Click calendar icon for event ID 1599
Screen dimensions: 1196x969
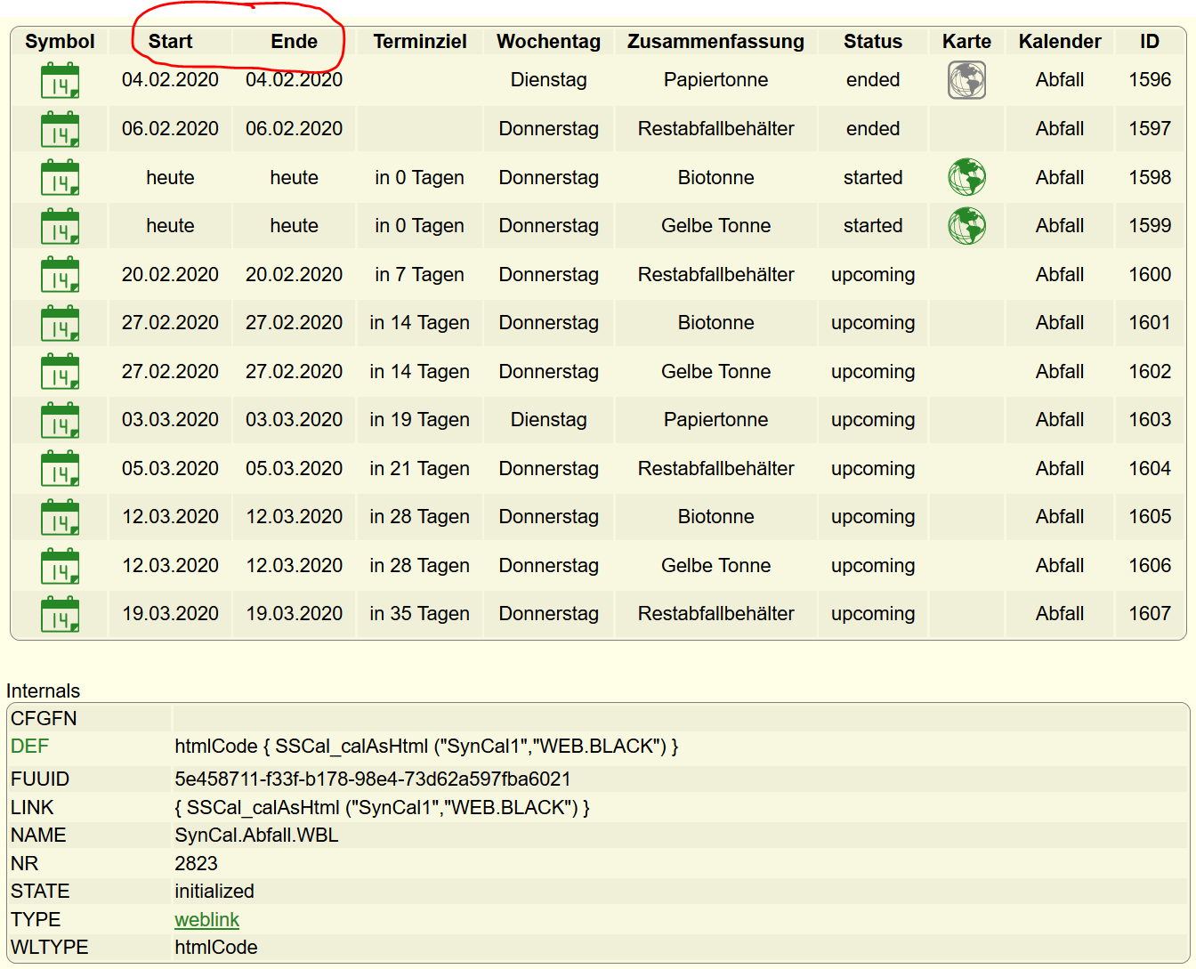coord(60,226)
